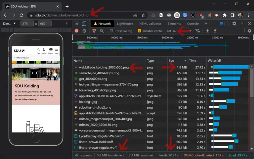Open the Extensions puzzle menu
Viewport: 254px width, 159px height.
tap(225, 15)
